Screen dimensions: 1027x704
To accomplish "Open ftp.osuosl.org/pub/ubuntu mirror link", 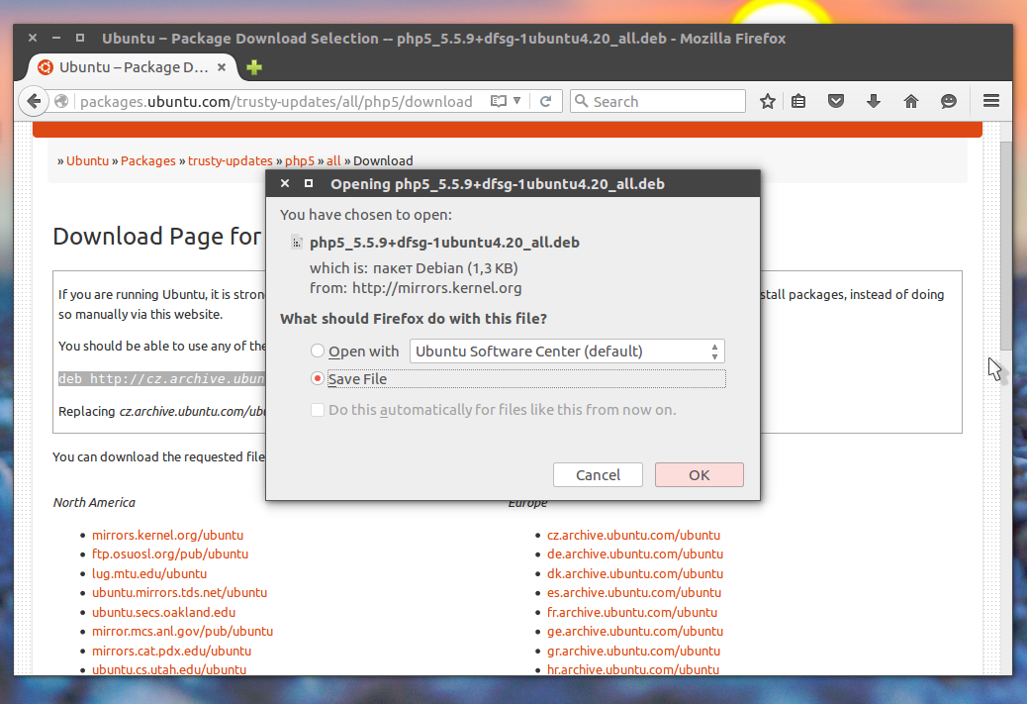I will 170,553.
